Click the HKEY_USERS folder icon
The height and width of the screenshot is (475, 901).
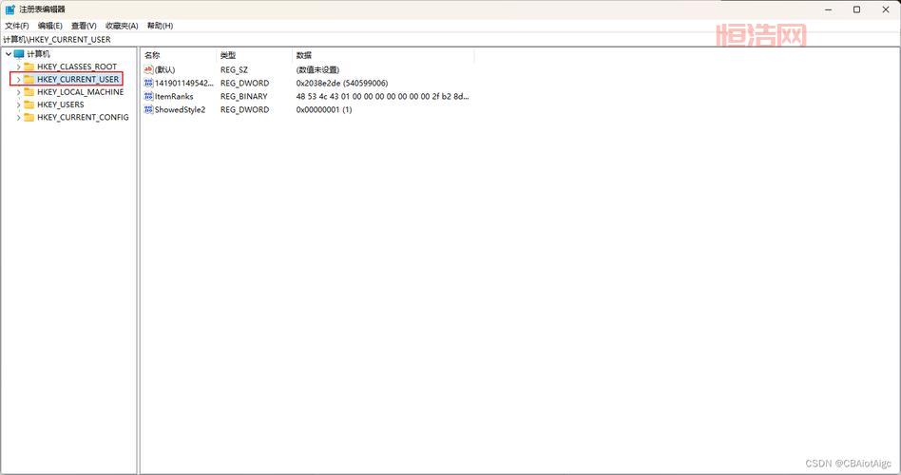click(29, 104)
